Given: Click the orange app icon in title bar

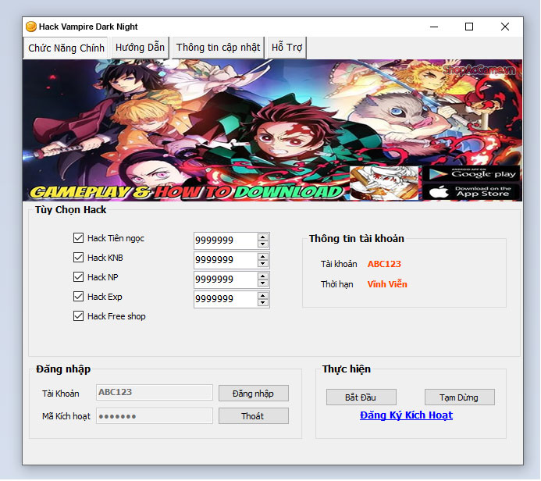Looking at the screenshot, I should pos(31,27).
